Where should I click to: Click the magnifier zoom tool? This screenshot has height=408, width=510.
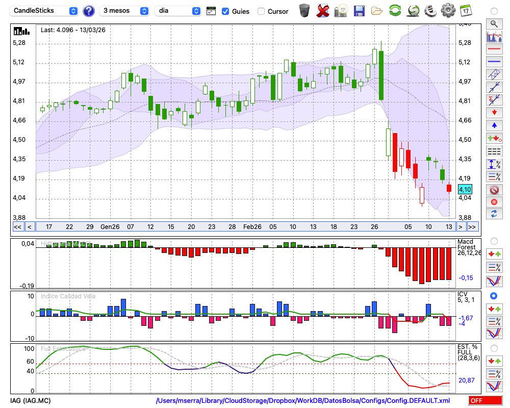click(494, 24)
